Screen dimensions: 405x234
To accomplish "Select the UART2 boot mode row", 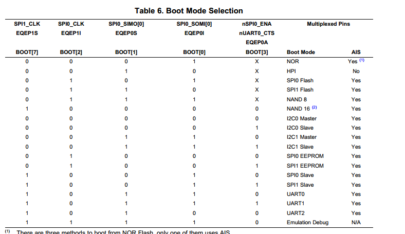I will (295, 212).
